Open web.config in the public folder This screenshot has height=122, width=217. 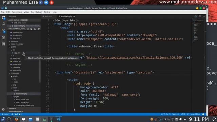pos(17,70)
